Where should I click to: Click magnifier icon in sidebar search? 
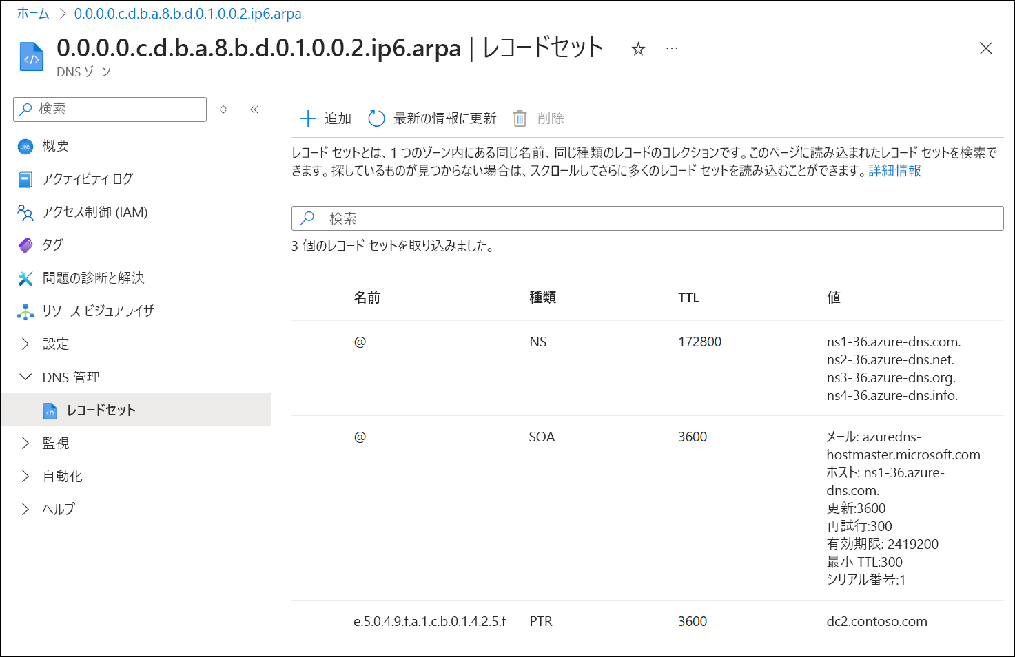[x=26, y=109]
